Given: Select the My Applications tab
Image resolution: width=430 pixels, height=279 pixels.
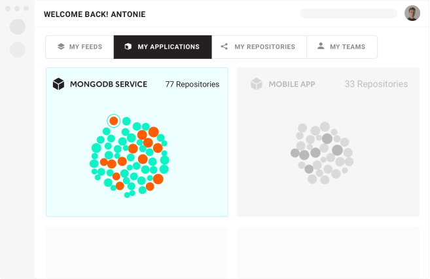Looking at the screenshot, I should 162,47.
